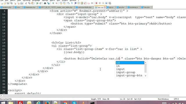Select 'in' autocomplete suggestion
The width and height of the screenshot is (186, 104).
coord(130,66)
